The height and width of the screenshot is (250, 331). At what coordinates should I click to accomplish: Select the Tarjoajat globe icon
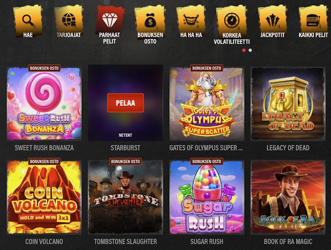(69, 20)
